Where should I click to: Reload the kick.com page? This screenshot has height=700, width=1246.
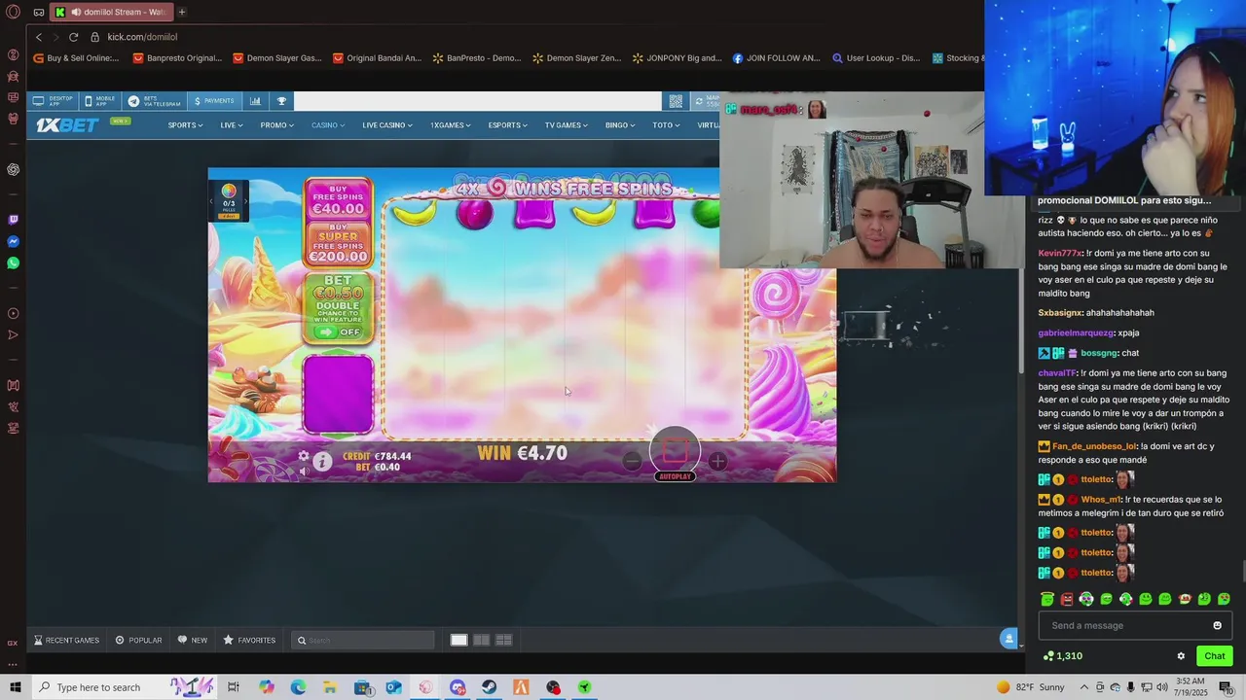tap(73, 37)
